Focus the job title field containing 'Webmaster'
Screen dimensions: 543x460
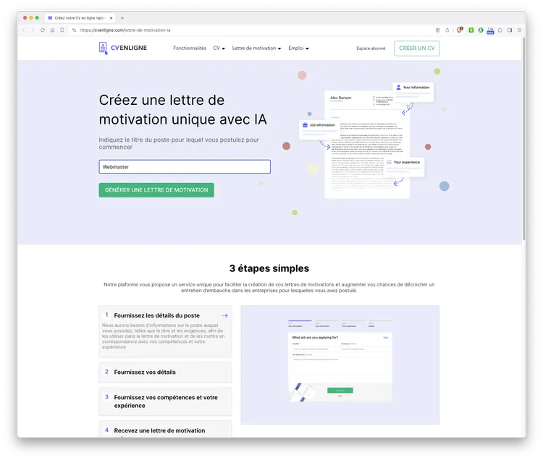[185, 166]
